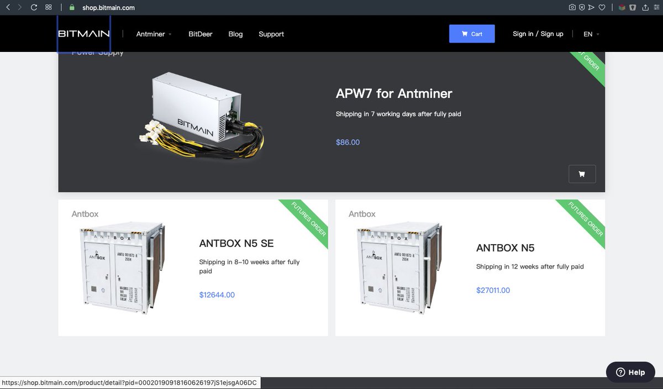Click Futures Order ribbon on ANTBOX N5
This screenshot has height=389, width=663.
tap(586, 219)
